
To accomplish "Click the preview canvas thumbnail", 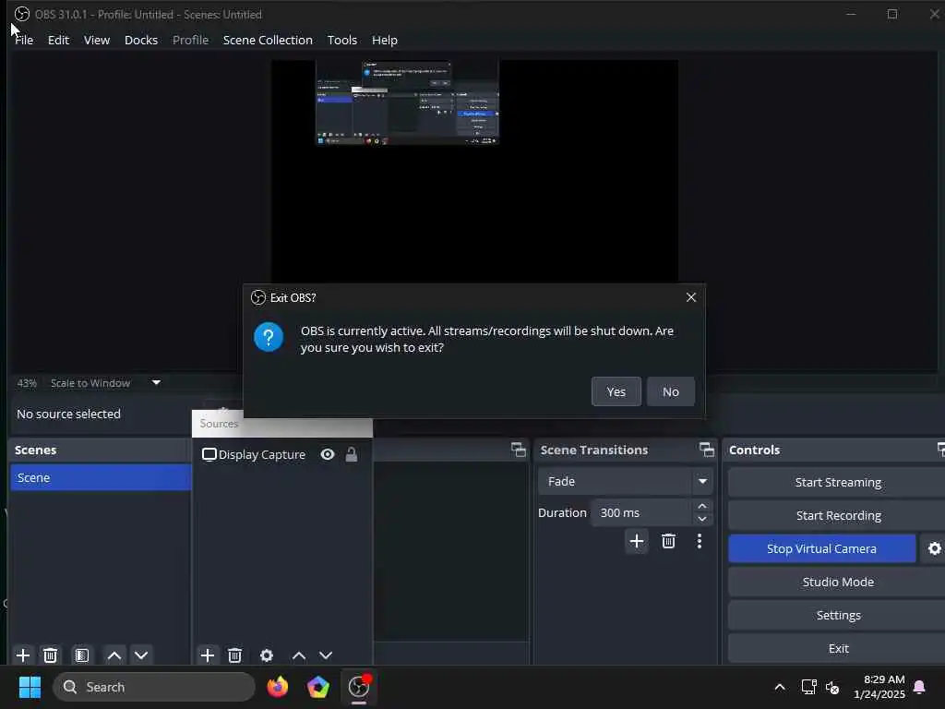I will click(x=407, y=102).
